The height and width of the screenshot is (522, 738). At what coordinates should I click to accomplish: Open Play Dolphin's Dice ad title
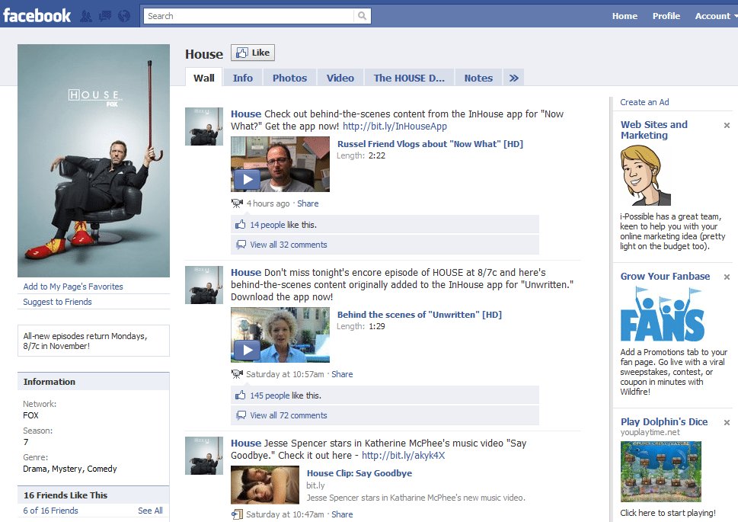[x=664, y=422]
